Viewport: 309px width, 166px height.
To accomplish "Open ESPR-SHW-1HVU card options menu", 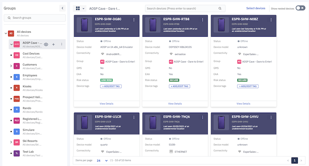I will click(x=271, y=117).
